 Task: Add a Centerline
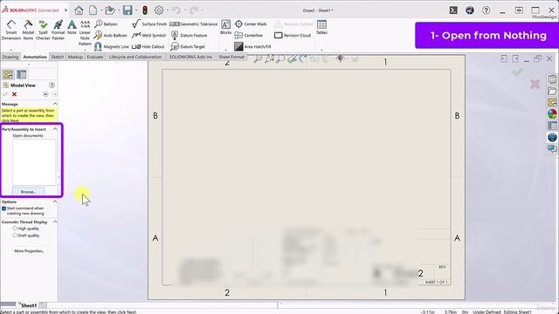(249, 35)
